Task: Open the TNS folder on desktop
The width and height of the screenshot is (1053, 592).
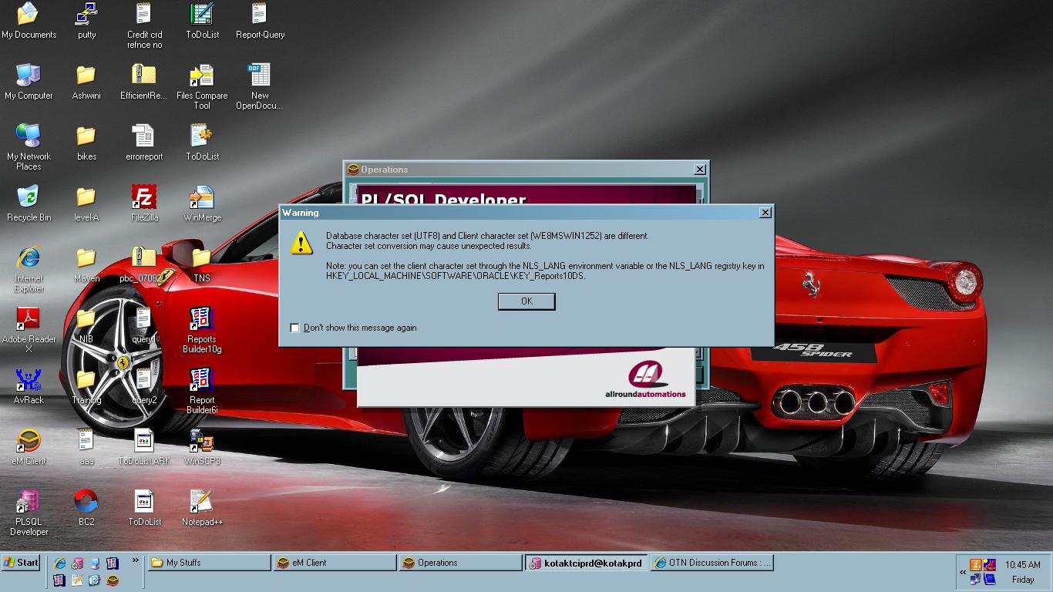Action: coord(202,258)
